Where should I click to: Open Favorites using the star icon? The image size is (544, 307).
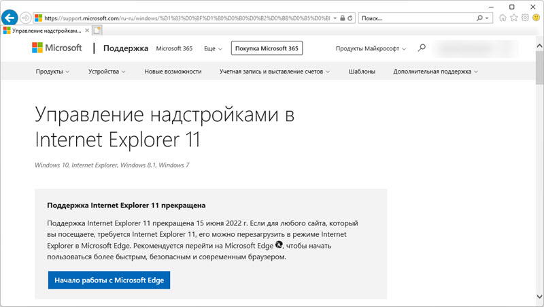[514, 18]
